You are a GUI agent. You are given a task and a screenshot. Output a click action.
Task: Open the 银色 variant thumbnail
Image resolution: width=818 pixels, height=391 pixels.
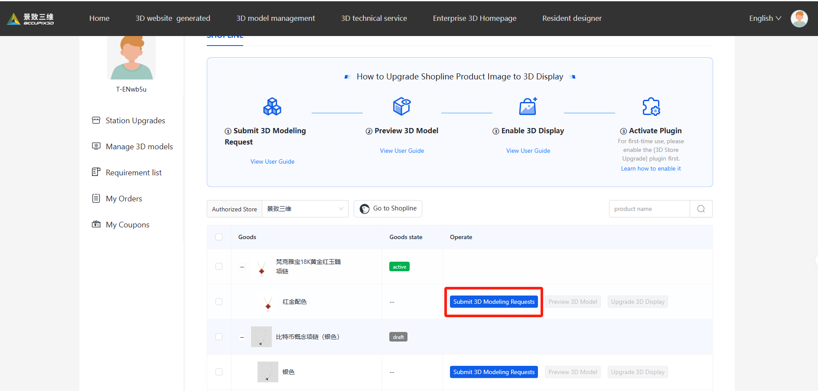click(268, 372)
